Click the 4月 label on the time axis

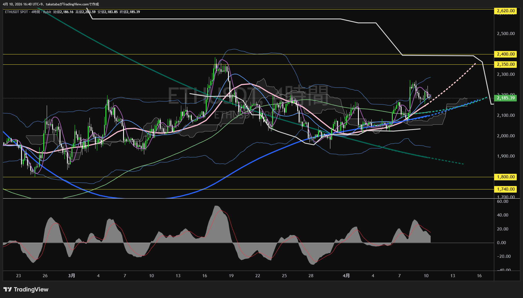346,275
